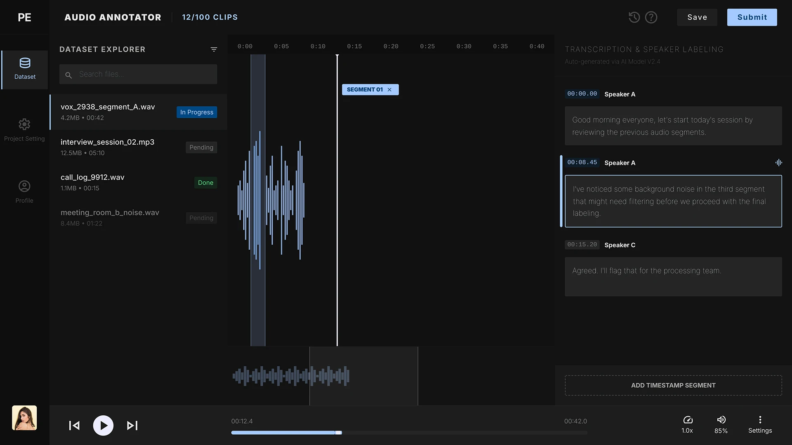Skip to next clip button
The width and height of the screenshot is (792, 445).
click(x=132, y=426)
